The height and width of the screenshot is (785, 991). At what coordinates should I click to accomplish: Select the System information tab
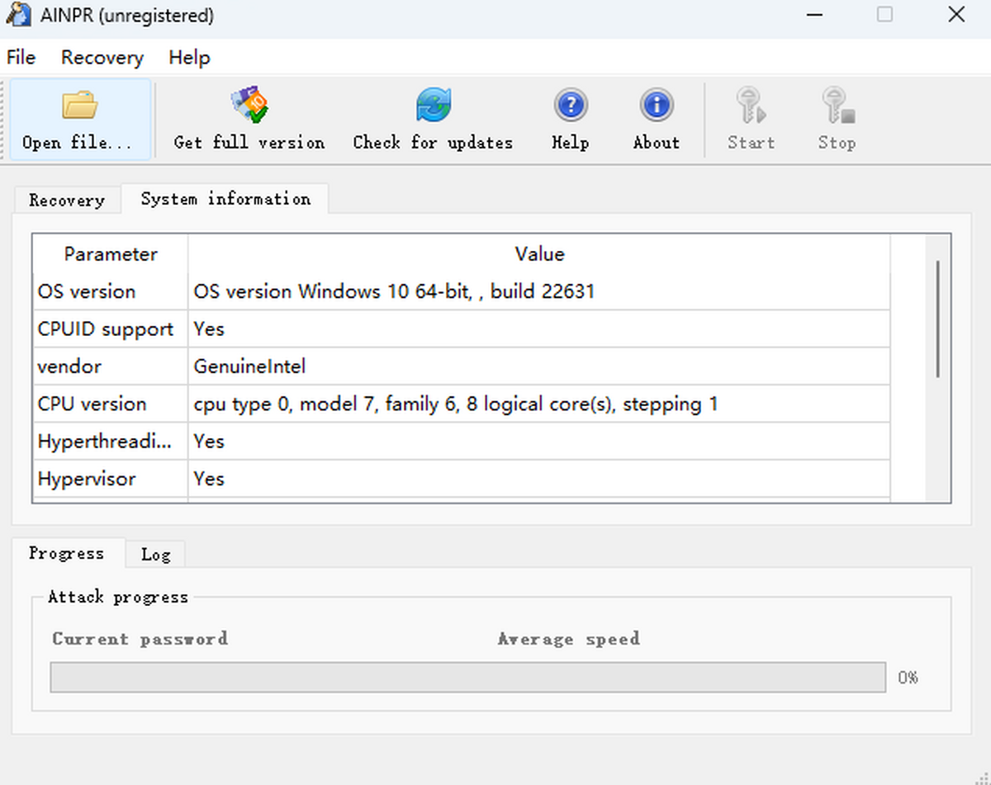(x=225, y=199)
